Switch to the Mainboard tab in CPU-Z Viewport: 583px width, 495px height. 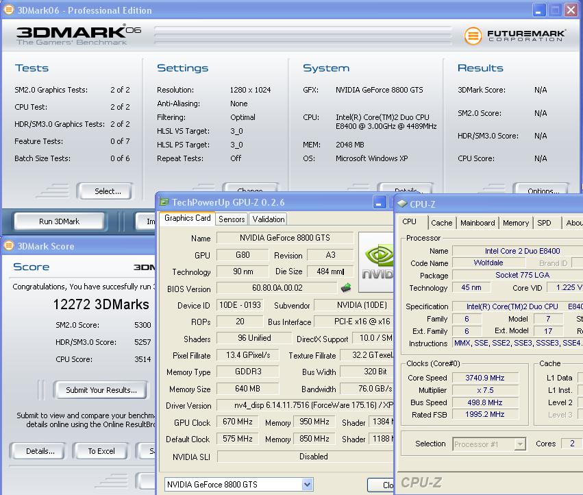[477, 223]
